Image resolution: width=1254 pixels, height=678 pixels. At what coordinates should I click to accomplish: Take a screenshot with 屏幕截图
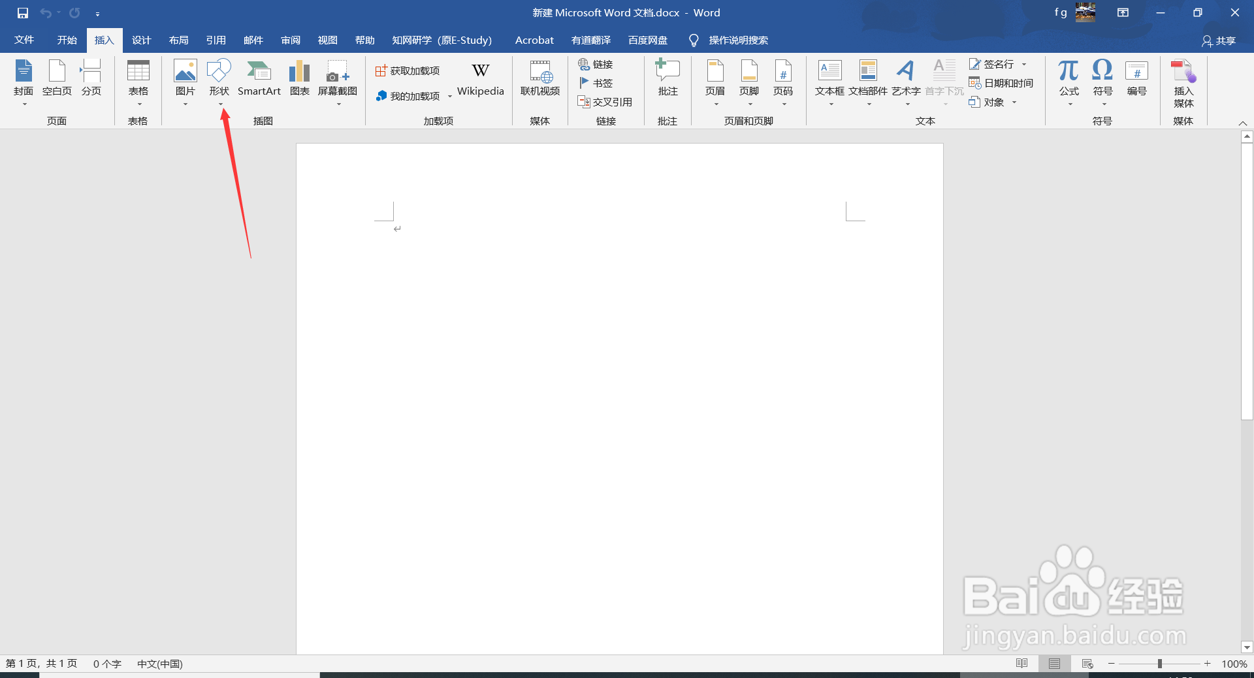(x=338, y=83)
